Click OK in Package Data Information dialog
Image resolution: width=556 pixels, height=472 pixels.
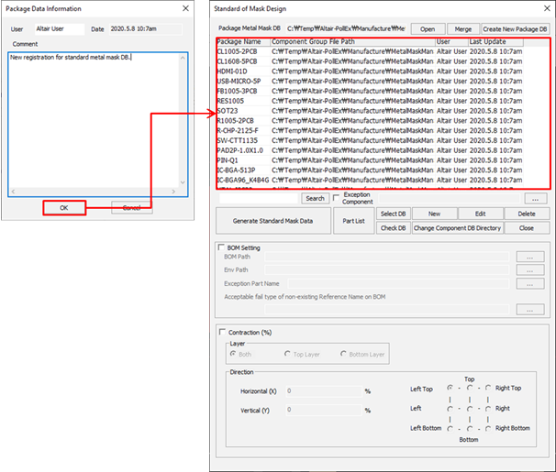click(63, 207)
